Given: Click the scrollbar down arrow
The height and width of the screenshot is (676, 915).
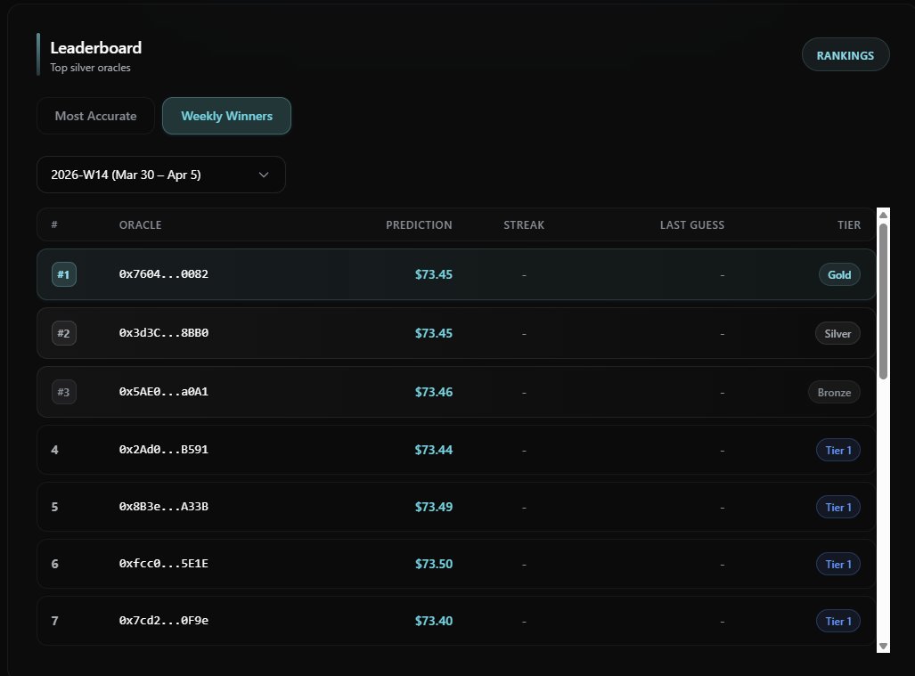Looking at the screenshot, I should click(x=884, y=647).
